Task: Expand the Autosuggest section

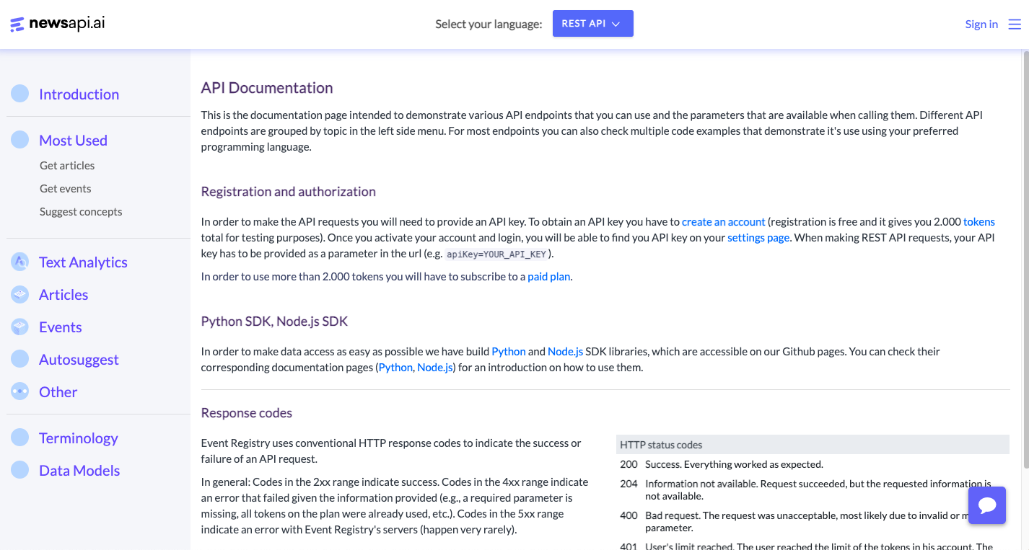Action: pos(79,360)
